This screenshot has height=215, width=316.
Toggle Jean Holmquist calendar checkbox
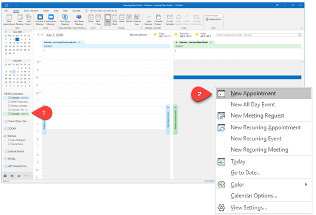pyautogui.click(x=9, y=140)
